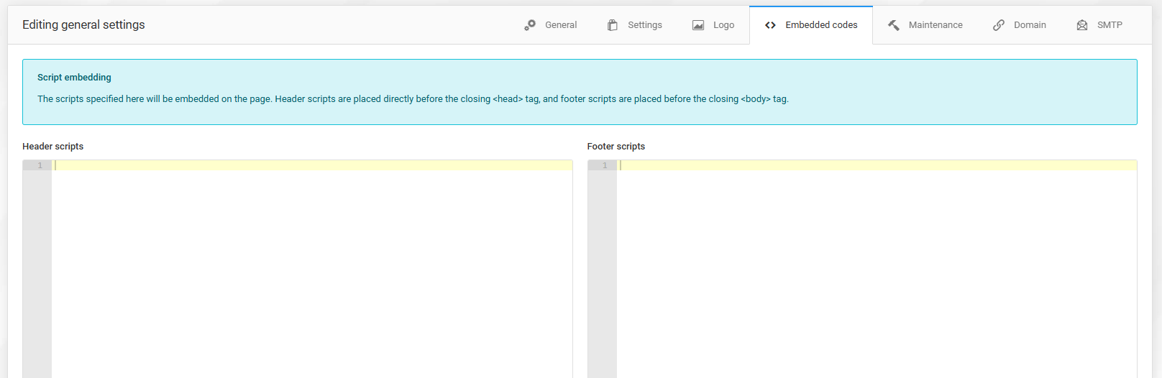The height and width of the screenshot is (378, 1162).
Task: Click the Footer scripts field label
Action: [x=616, y=147]
